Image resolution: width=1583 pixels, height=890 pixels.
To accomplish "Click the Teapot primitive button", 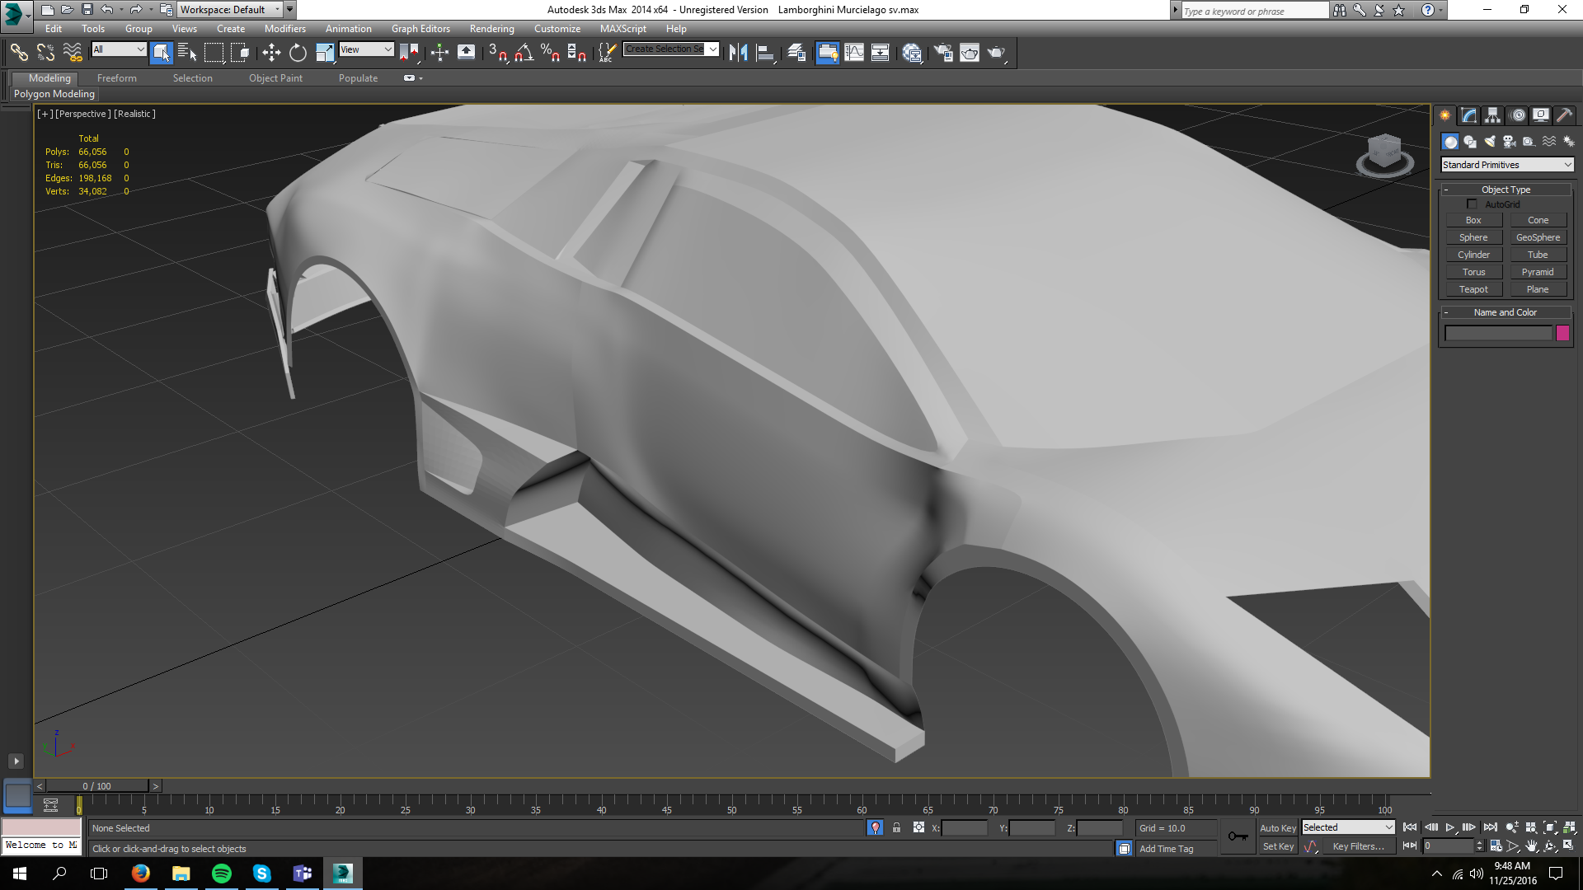I will pyautogui.click(x=1473, y=288).
